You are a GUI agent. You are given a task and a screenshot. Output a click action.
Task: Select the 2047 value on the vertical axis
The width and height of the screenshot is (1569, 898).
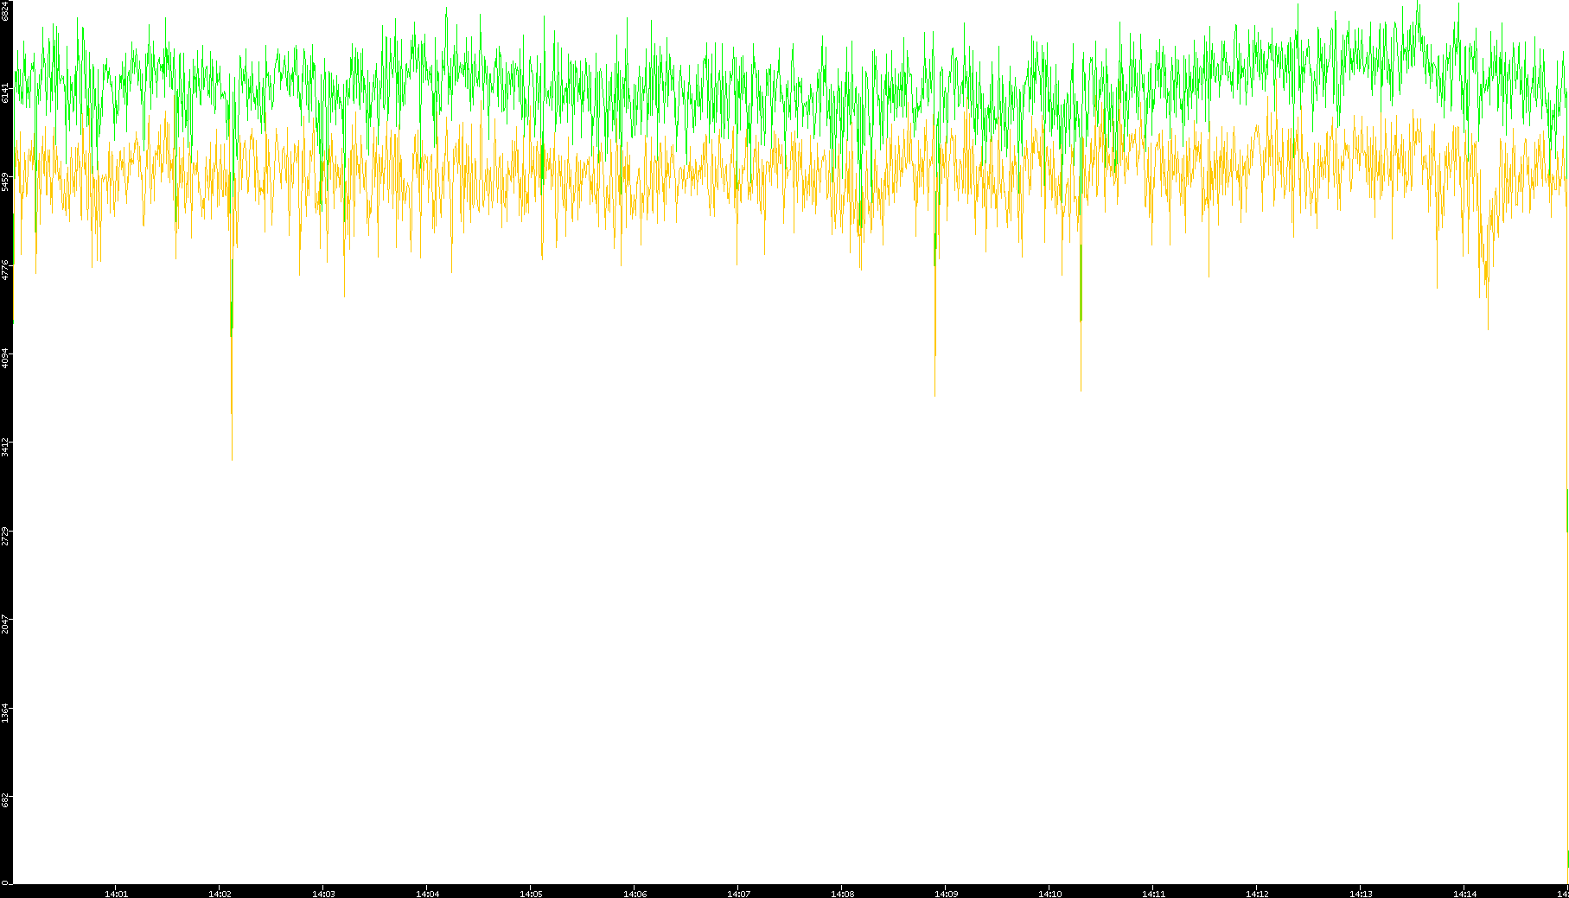(6, 624)
